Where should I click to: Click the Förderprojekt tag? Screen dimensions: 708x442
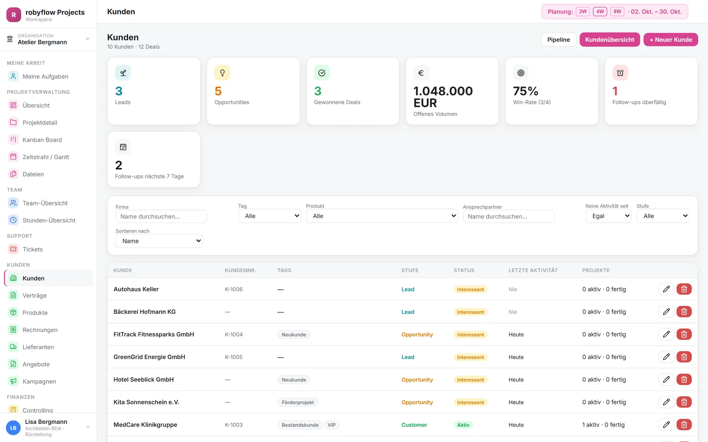pyautogui.click(x=298, y=402)
